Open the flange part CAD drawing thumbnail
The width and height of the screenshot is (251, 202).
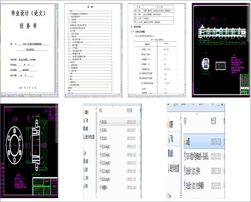point(29,151)
